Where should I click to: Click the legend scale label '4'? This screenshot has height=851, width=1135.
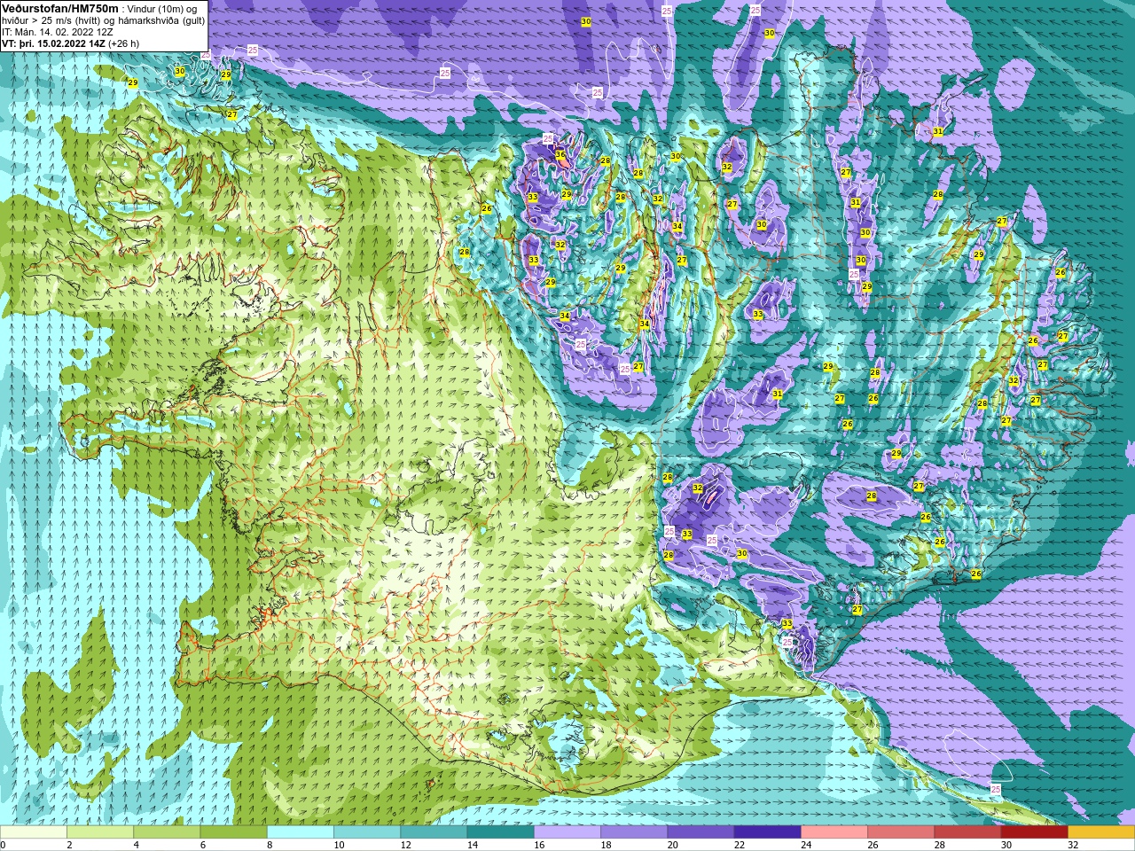pos(137,845)
